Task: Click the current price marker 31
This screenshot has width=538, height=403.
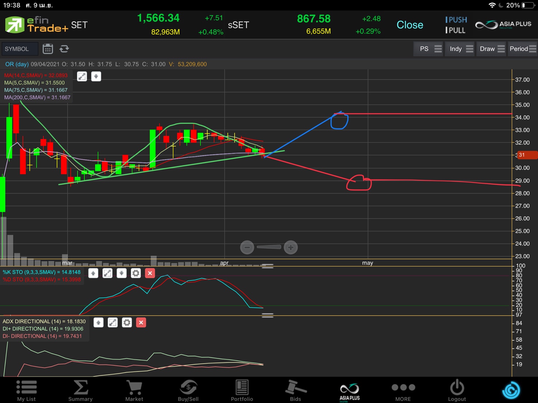Action: pos(527,155)
